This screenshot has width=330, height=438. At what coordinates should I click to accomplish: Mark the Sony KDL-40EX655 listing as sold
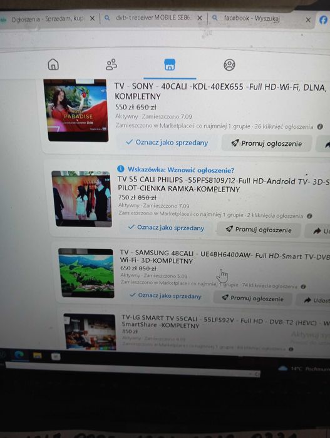(167, 143)
